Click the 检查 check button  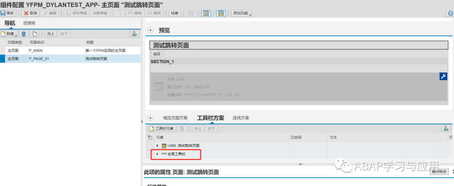(x=174, y=13)
